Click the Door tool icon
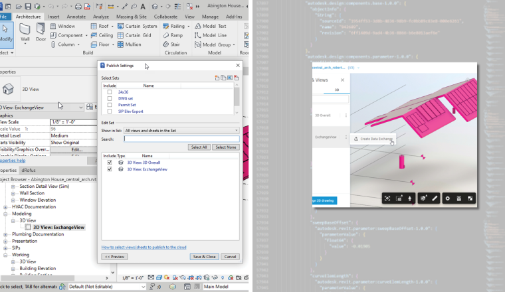The width and height of the screenshot is (505, 292). coord(42,33)
